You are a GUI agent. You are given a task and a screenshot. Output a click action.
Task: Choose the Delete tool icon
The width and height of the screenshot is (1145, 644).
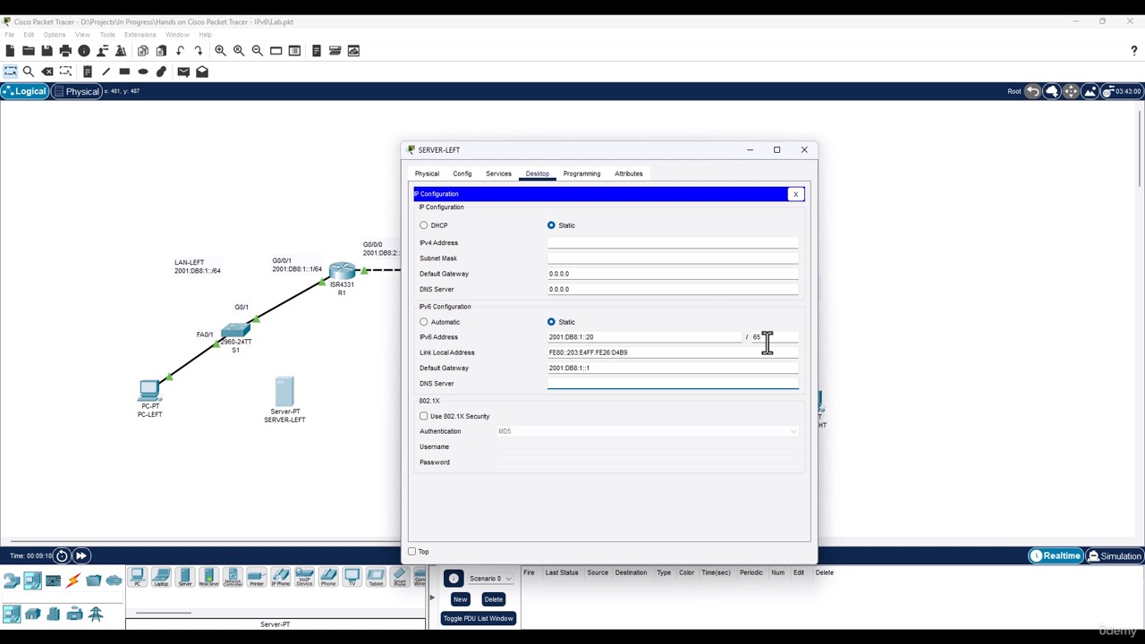(47, 72)
